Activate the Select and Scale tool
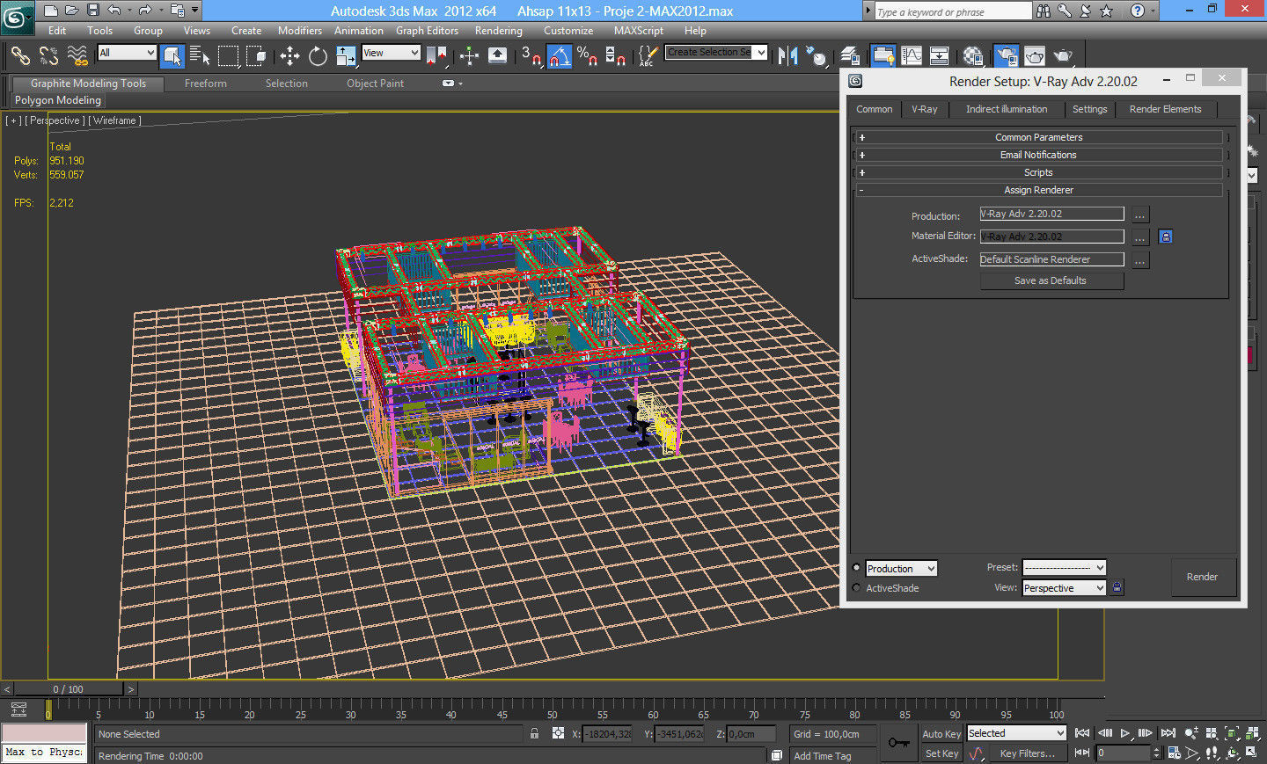Image resolution: width=1267 pixels, height=764 pixels. (346, 56)
